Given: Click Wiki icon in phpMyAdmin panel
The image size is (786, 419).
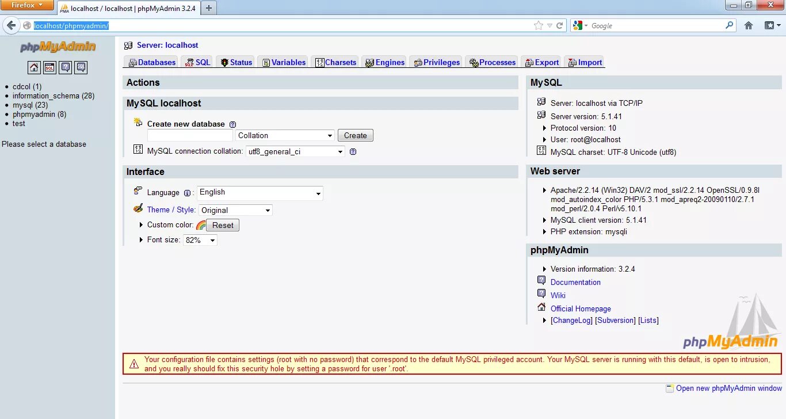Looking at the screenshot, I should [541, 294].
